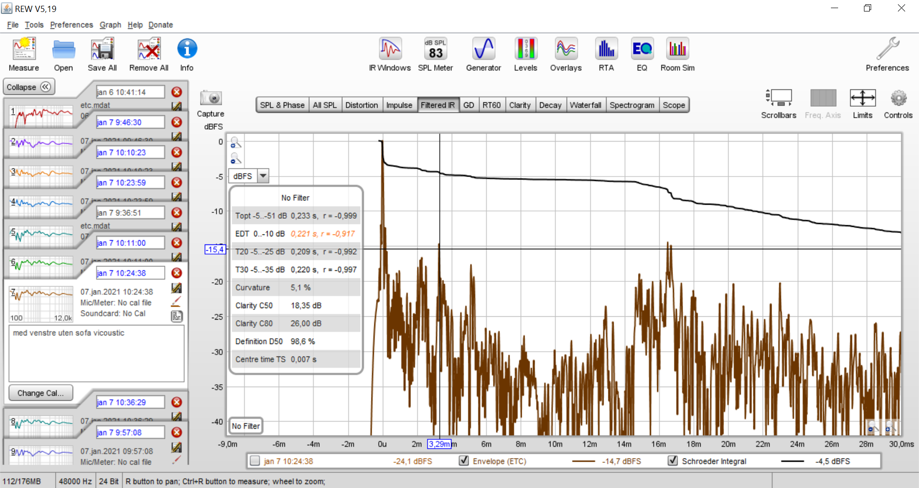Screen dimensions: 919x488
Task: Switch to Clarity tab
Action: [520, 105]
